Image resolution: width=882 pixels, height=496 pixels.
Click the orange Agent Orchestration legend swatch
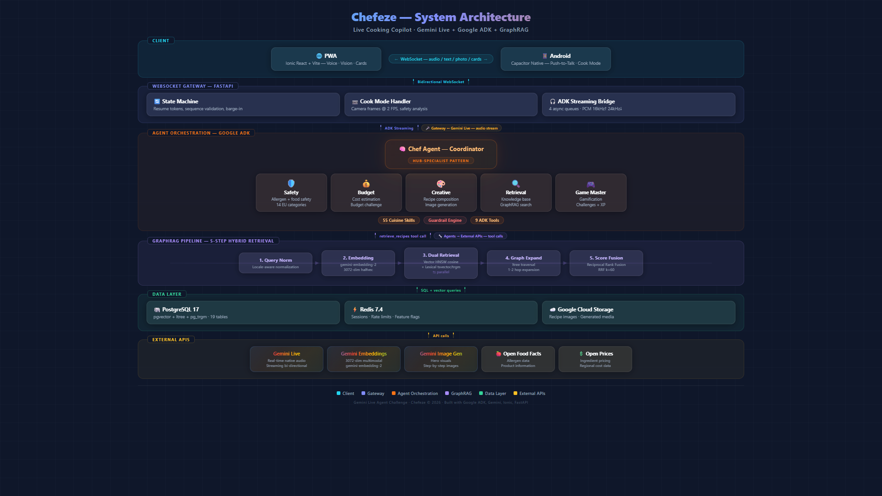coord(394,393)
